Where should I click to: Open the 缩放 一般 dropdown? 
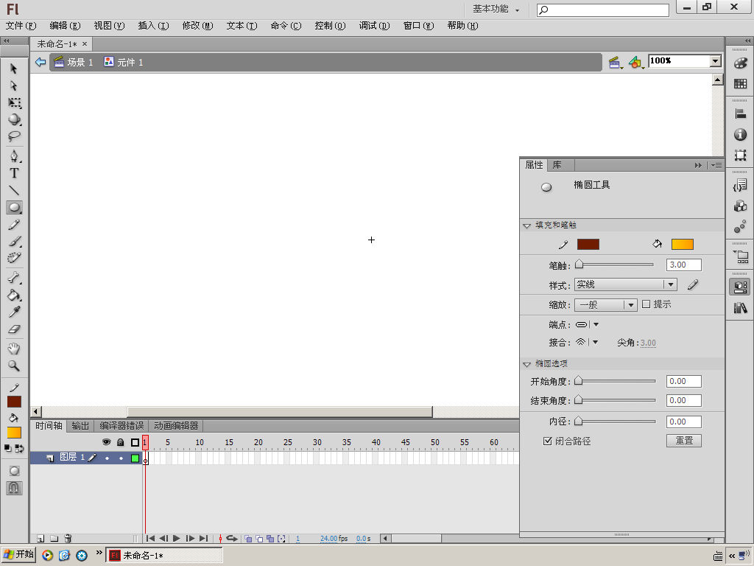coord(605,304)
